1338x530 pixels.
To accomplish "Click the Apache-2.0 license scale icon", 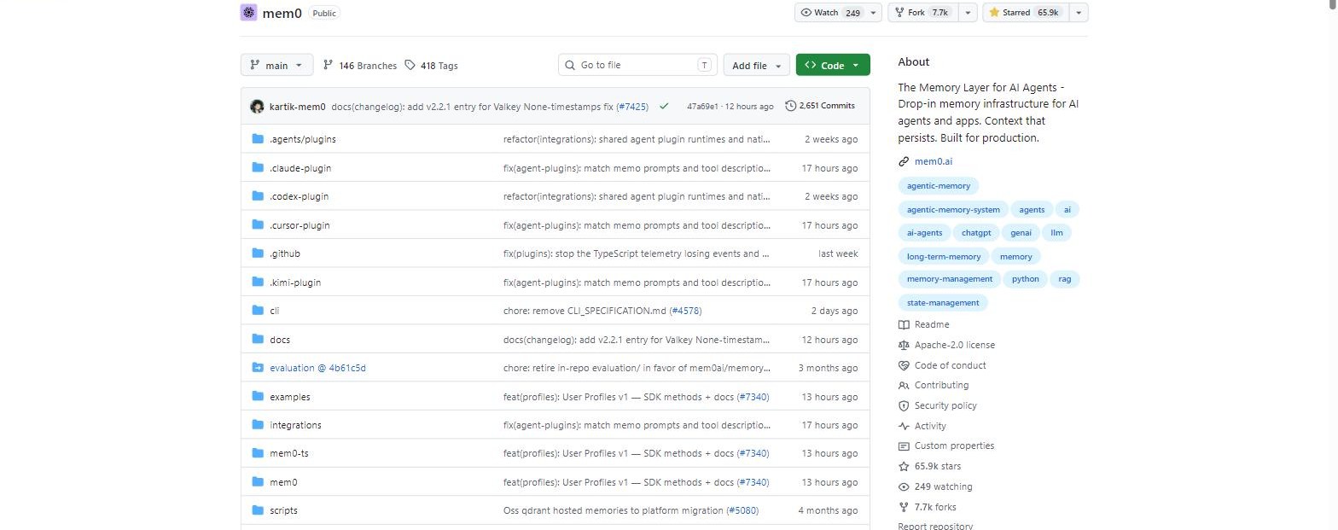I will [x=904, y=345].
